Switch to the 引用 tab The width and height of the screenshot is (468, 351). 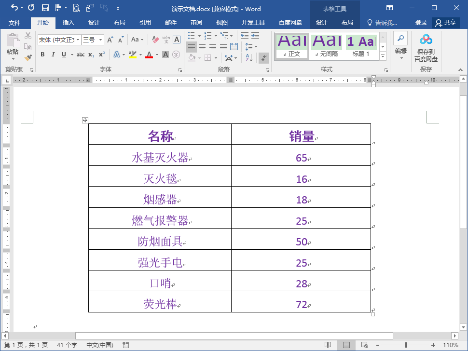145,23
